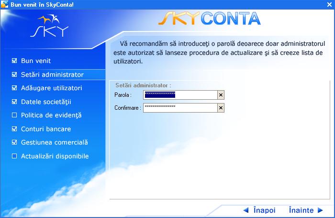The image size is (335, 218).
Task: Focus the Parola password input field
Action: [180, 95]
